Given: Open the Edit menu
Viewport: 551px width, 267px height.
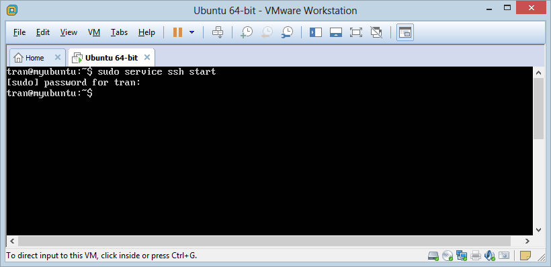Looking at the screenshot, I should [x=43, y=32].
